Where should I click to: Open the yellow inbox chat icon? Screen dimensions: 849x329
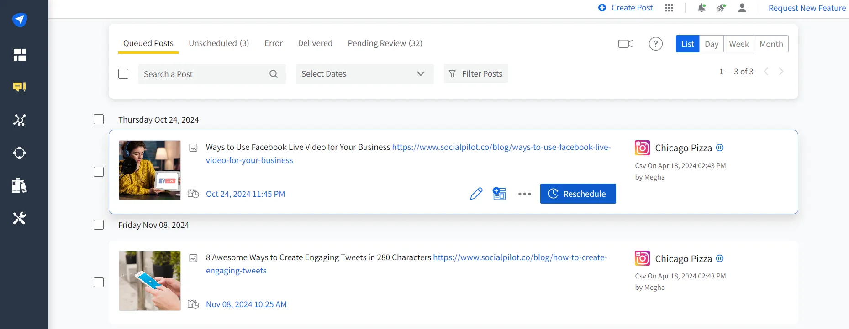coord(19,87)
